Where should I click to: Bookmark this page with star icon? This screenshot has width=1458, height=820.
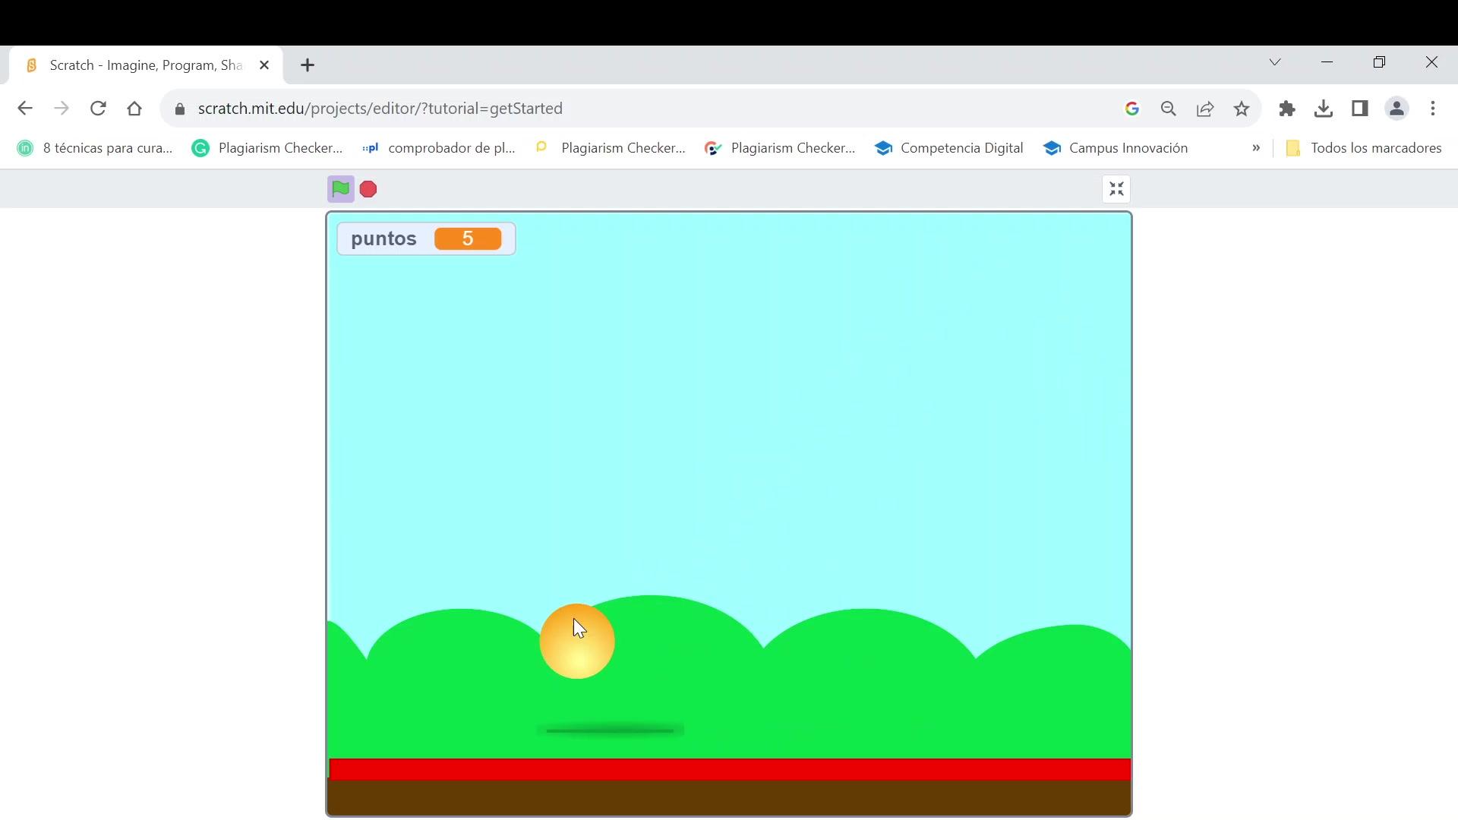click(1242, 109)
